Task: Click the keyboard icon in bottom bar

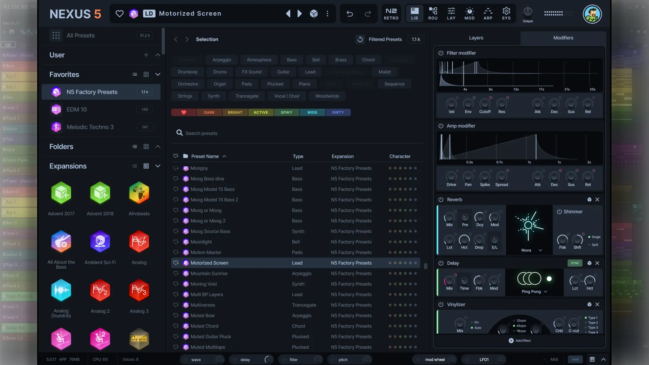Action: tap(592, 360)
